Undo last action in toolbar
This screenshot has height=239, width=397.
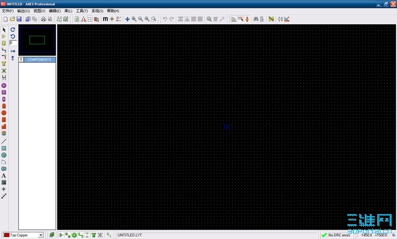pos(165,19)
